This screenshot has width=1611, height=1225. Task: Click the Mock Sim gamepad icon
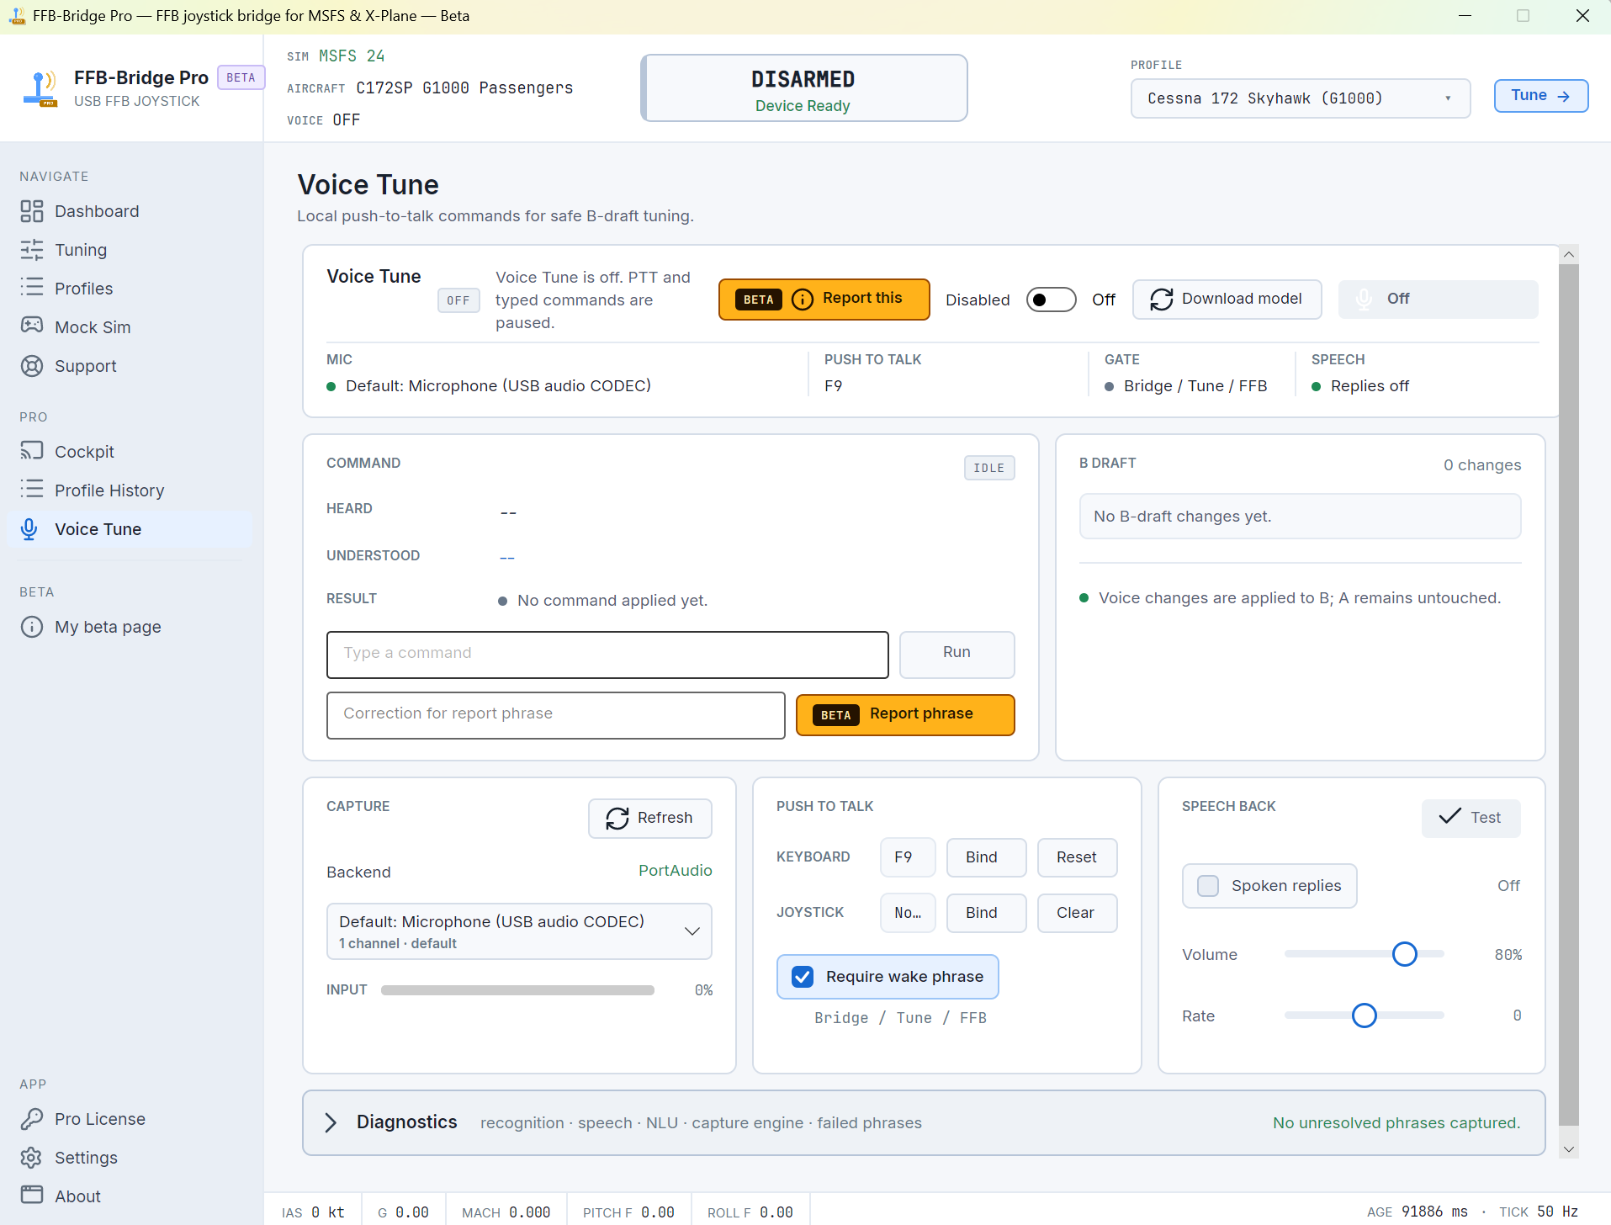click(32, 326)
